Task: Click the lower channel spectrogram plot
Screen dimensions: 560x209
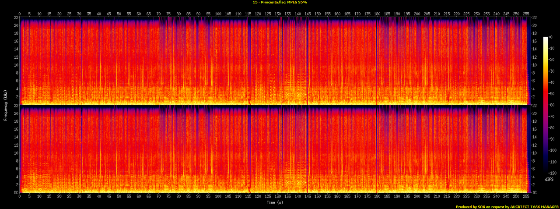Action: point(275,149)
